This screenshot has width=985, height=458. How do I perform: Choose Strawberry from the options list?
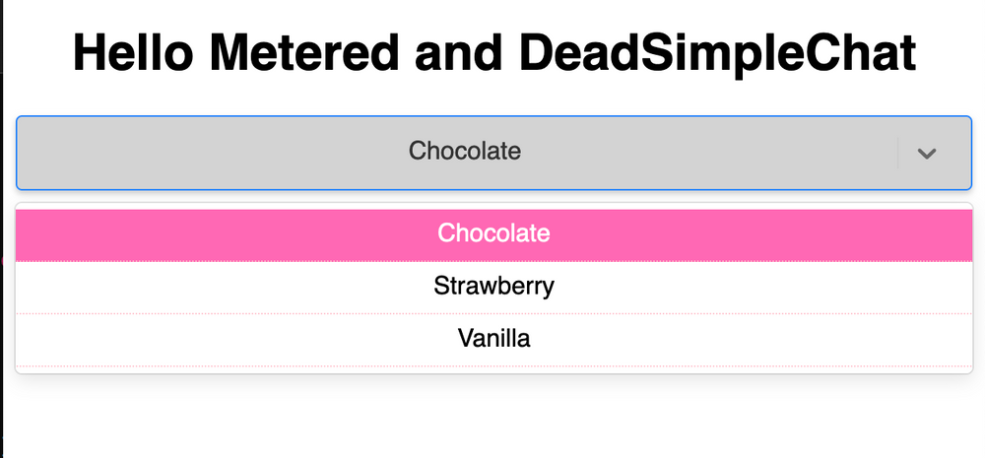click(493, 287)
